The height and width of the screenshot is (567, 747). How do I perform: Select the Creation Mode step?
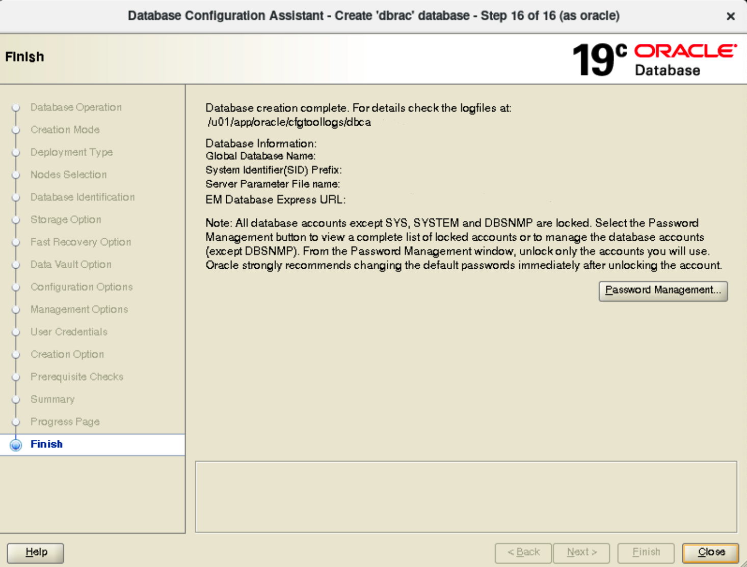click(65, 130)
